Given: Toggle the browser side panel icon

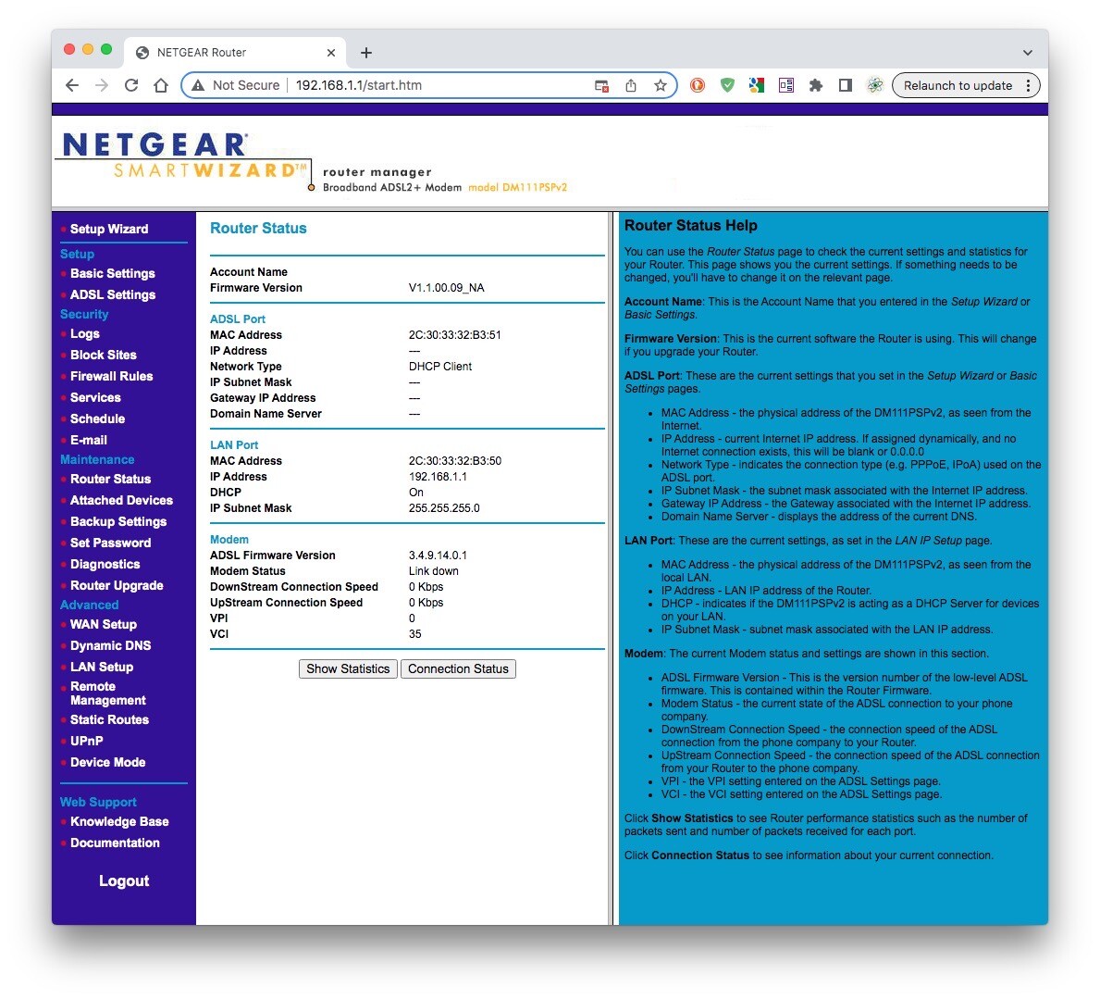Looking at the screenshot, I should [846, 86].
